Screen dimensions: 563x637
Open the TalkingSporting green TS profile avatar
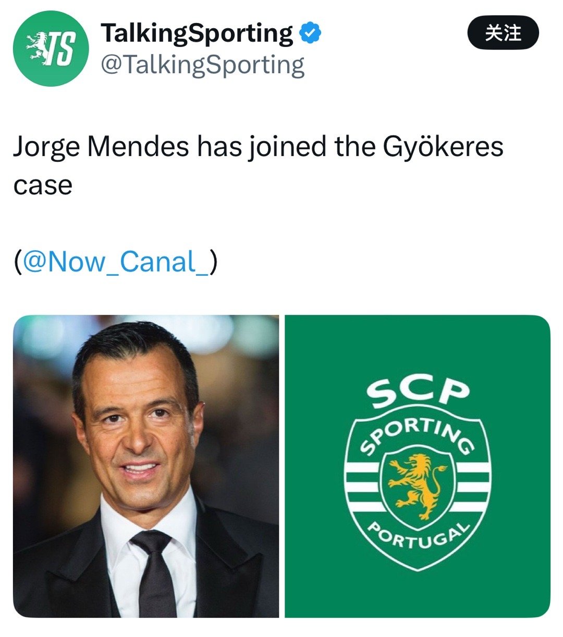pos(51,49)
